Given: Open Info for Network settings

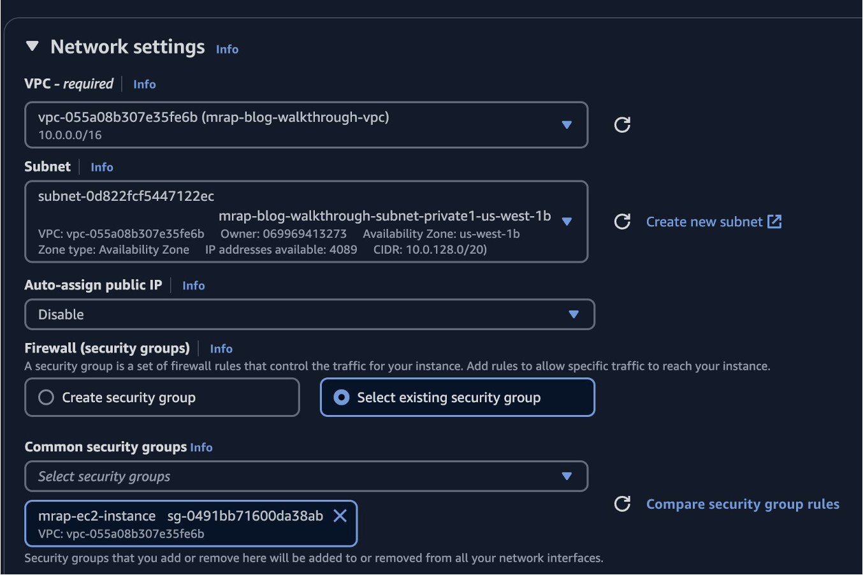Looking at the screenshot, I should (x=226, y=48).
